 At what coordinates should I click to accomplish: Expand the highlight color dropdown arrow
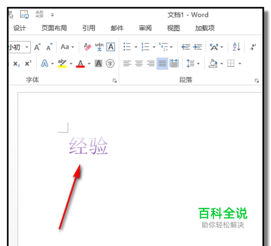tap(71, 64)
